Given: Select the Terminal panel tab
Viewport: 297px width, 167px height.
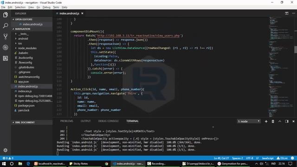Looking at the screenshot, I should tap(132, 121).
